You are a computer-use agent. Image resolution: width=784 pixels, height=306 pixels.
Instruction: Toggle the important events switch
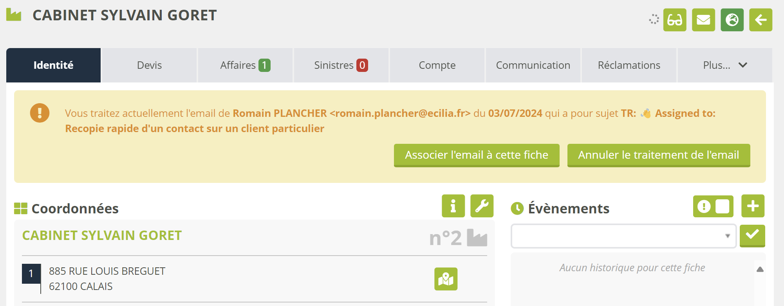pos(713,206)
